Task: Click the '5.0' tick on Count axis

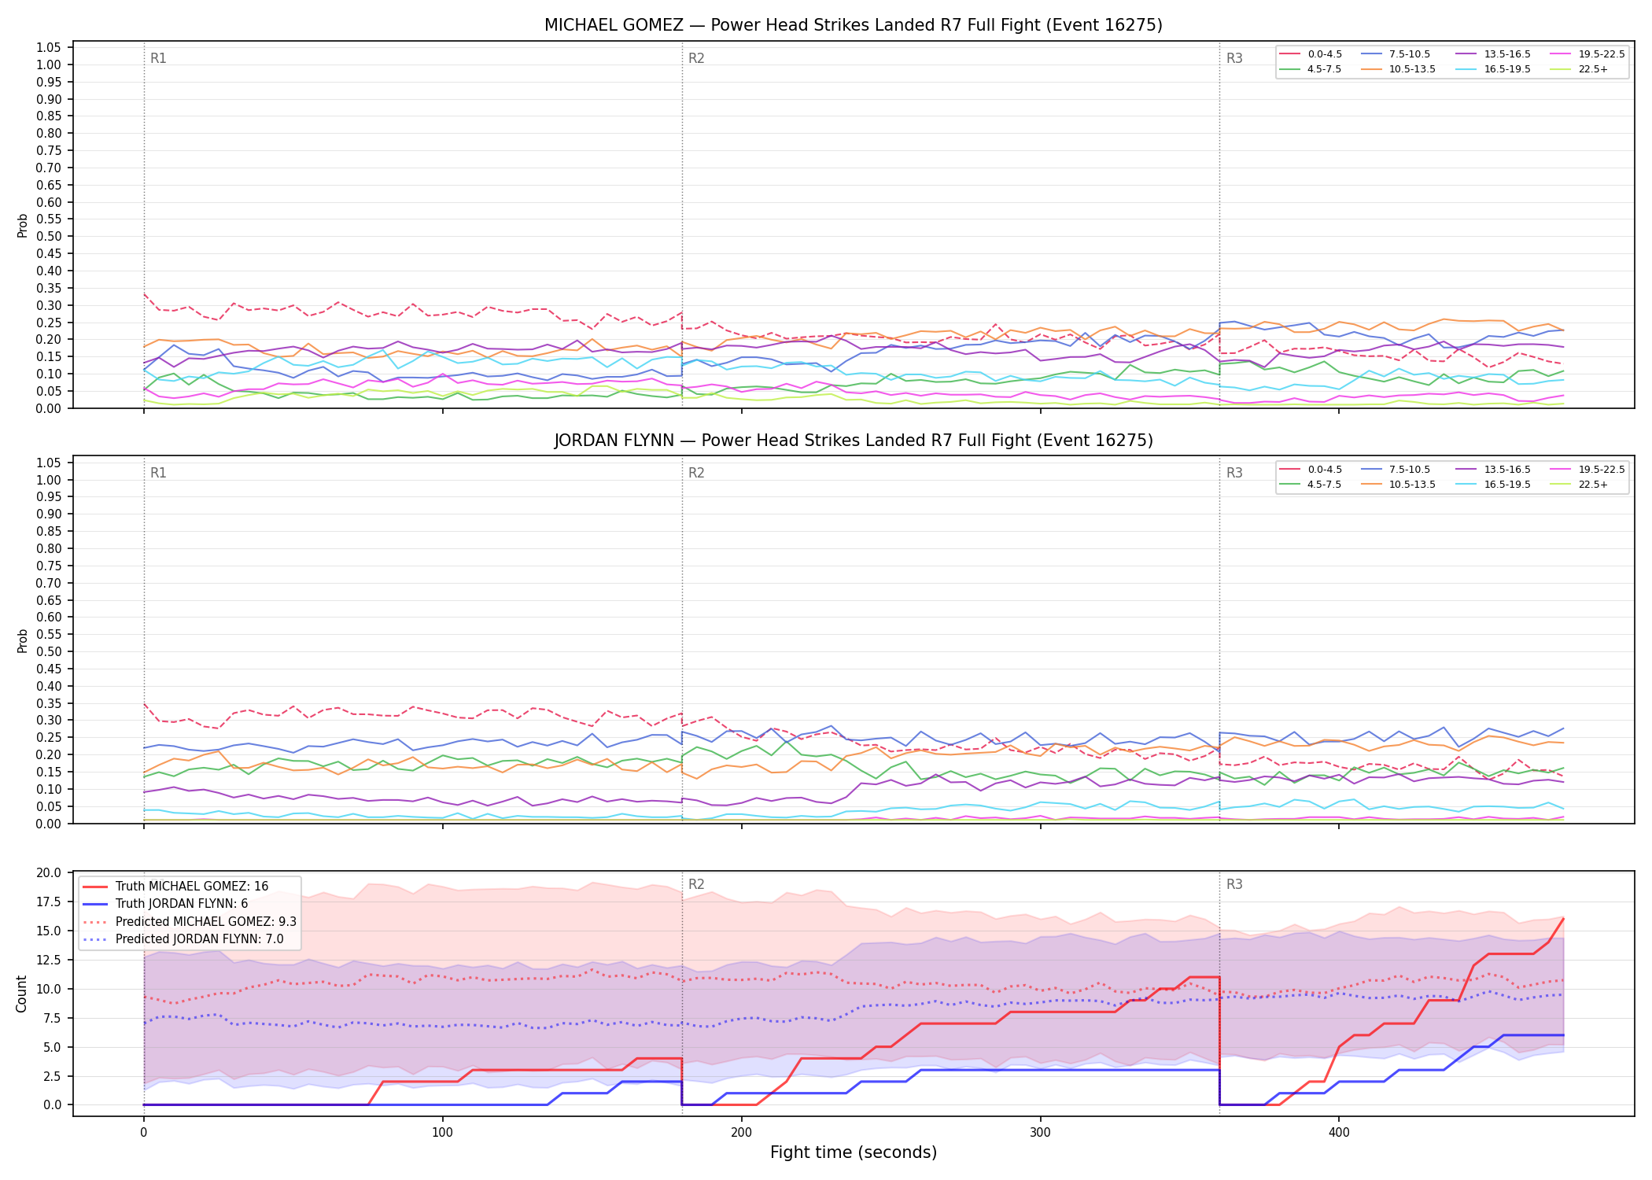Action: click(x=53, y=1047)
